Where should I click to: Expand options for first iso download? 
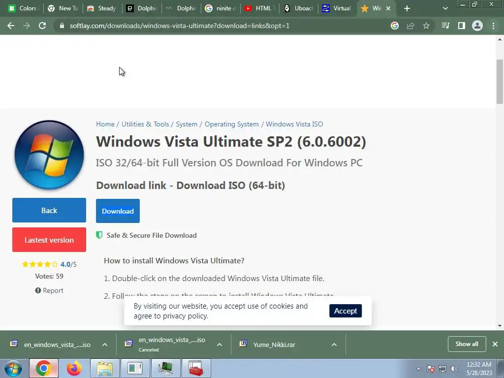click(105, 345)
